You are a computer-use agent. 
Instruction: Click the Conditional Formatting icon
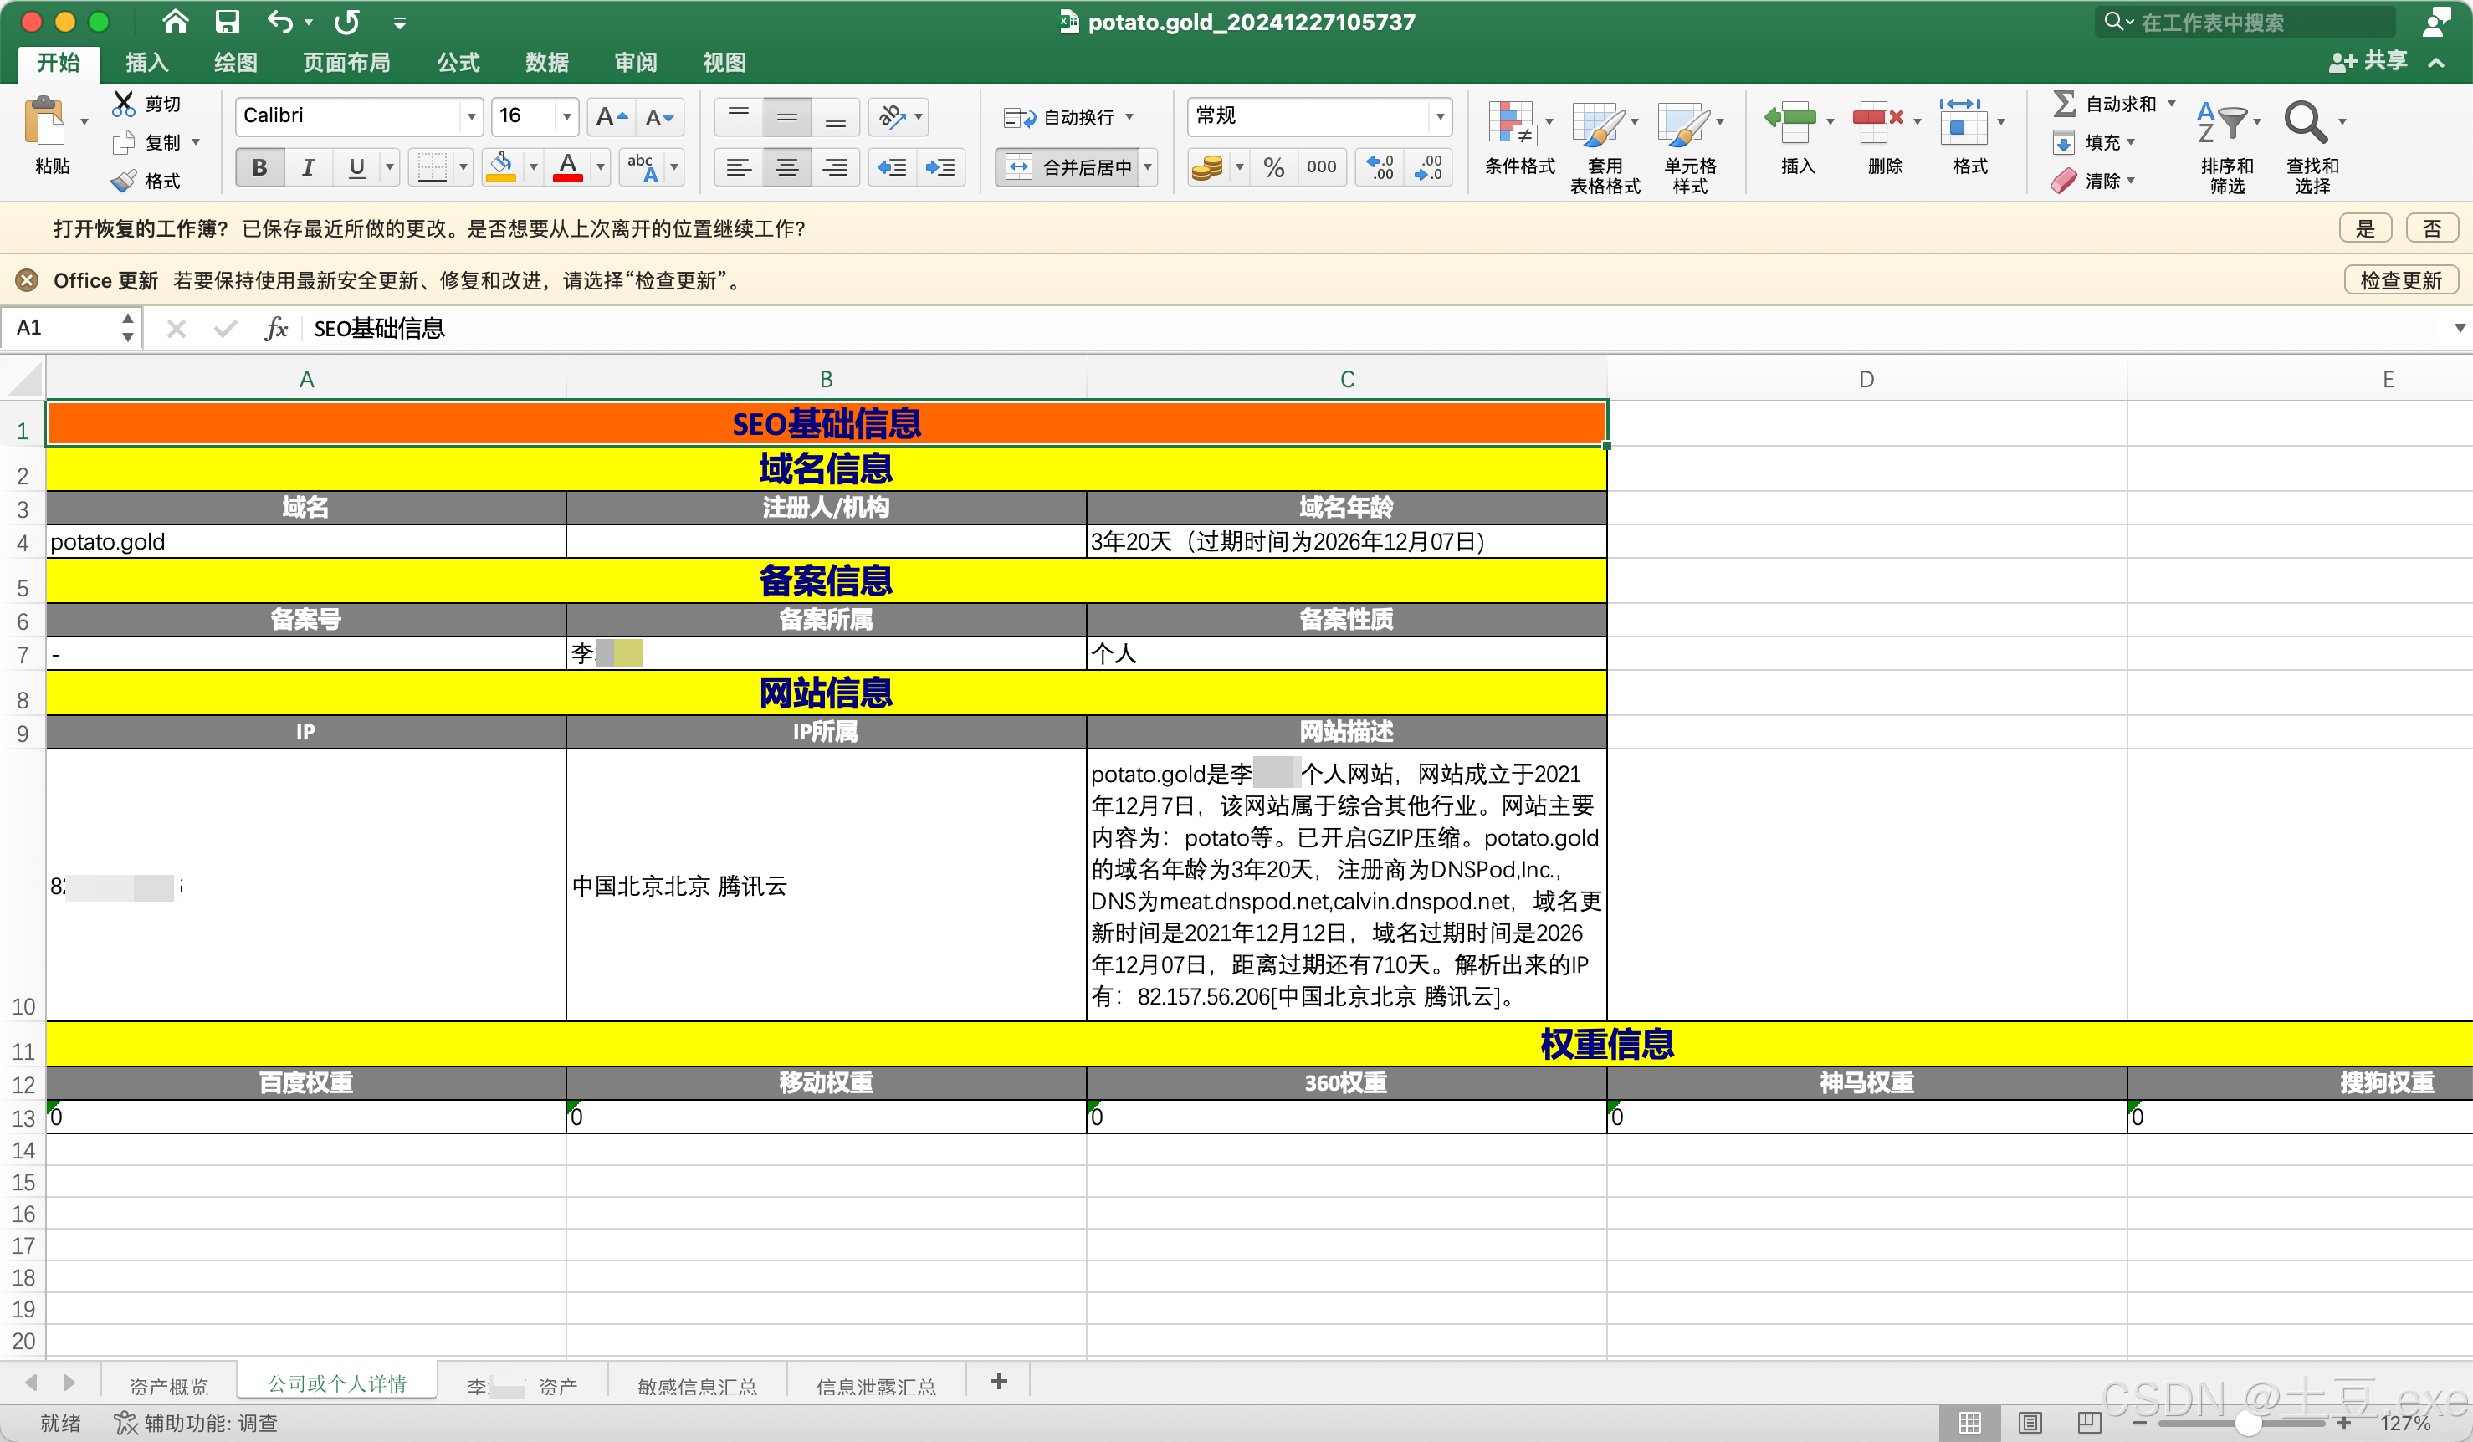point(1513,125)
